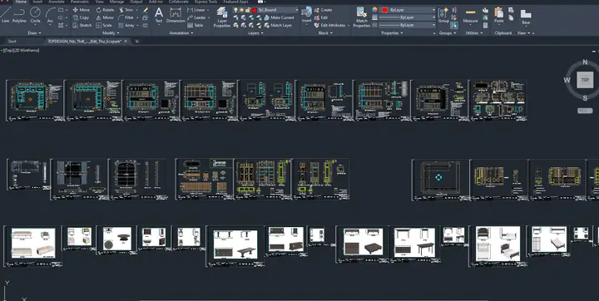Open the Start file tab
This screenshot has width=599, height=301.
pyautogui.click(x=12, y=42)
